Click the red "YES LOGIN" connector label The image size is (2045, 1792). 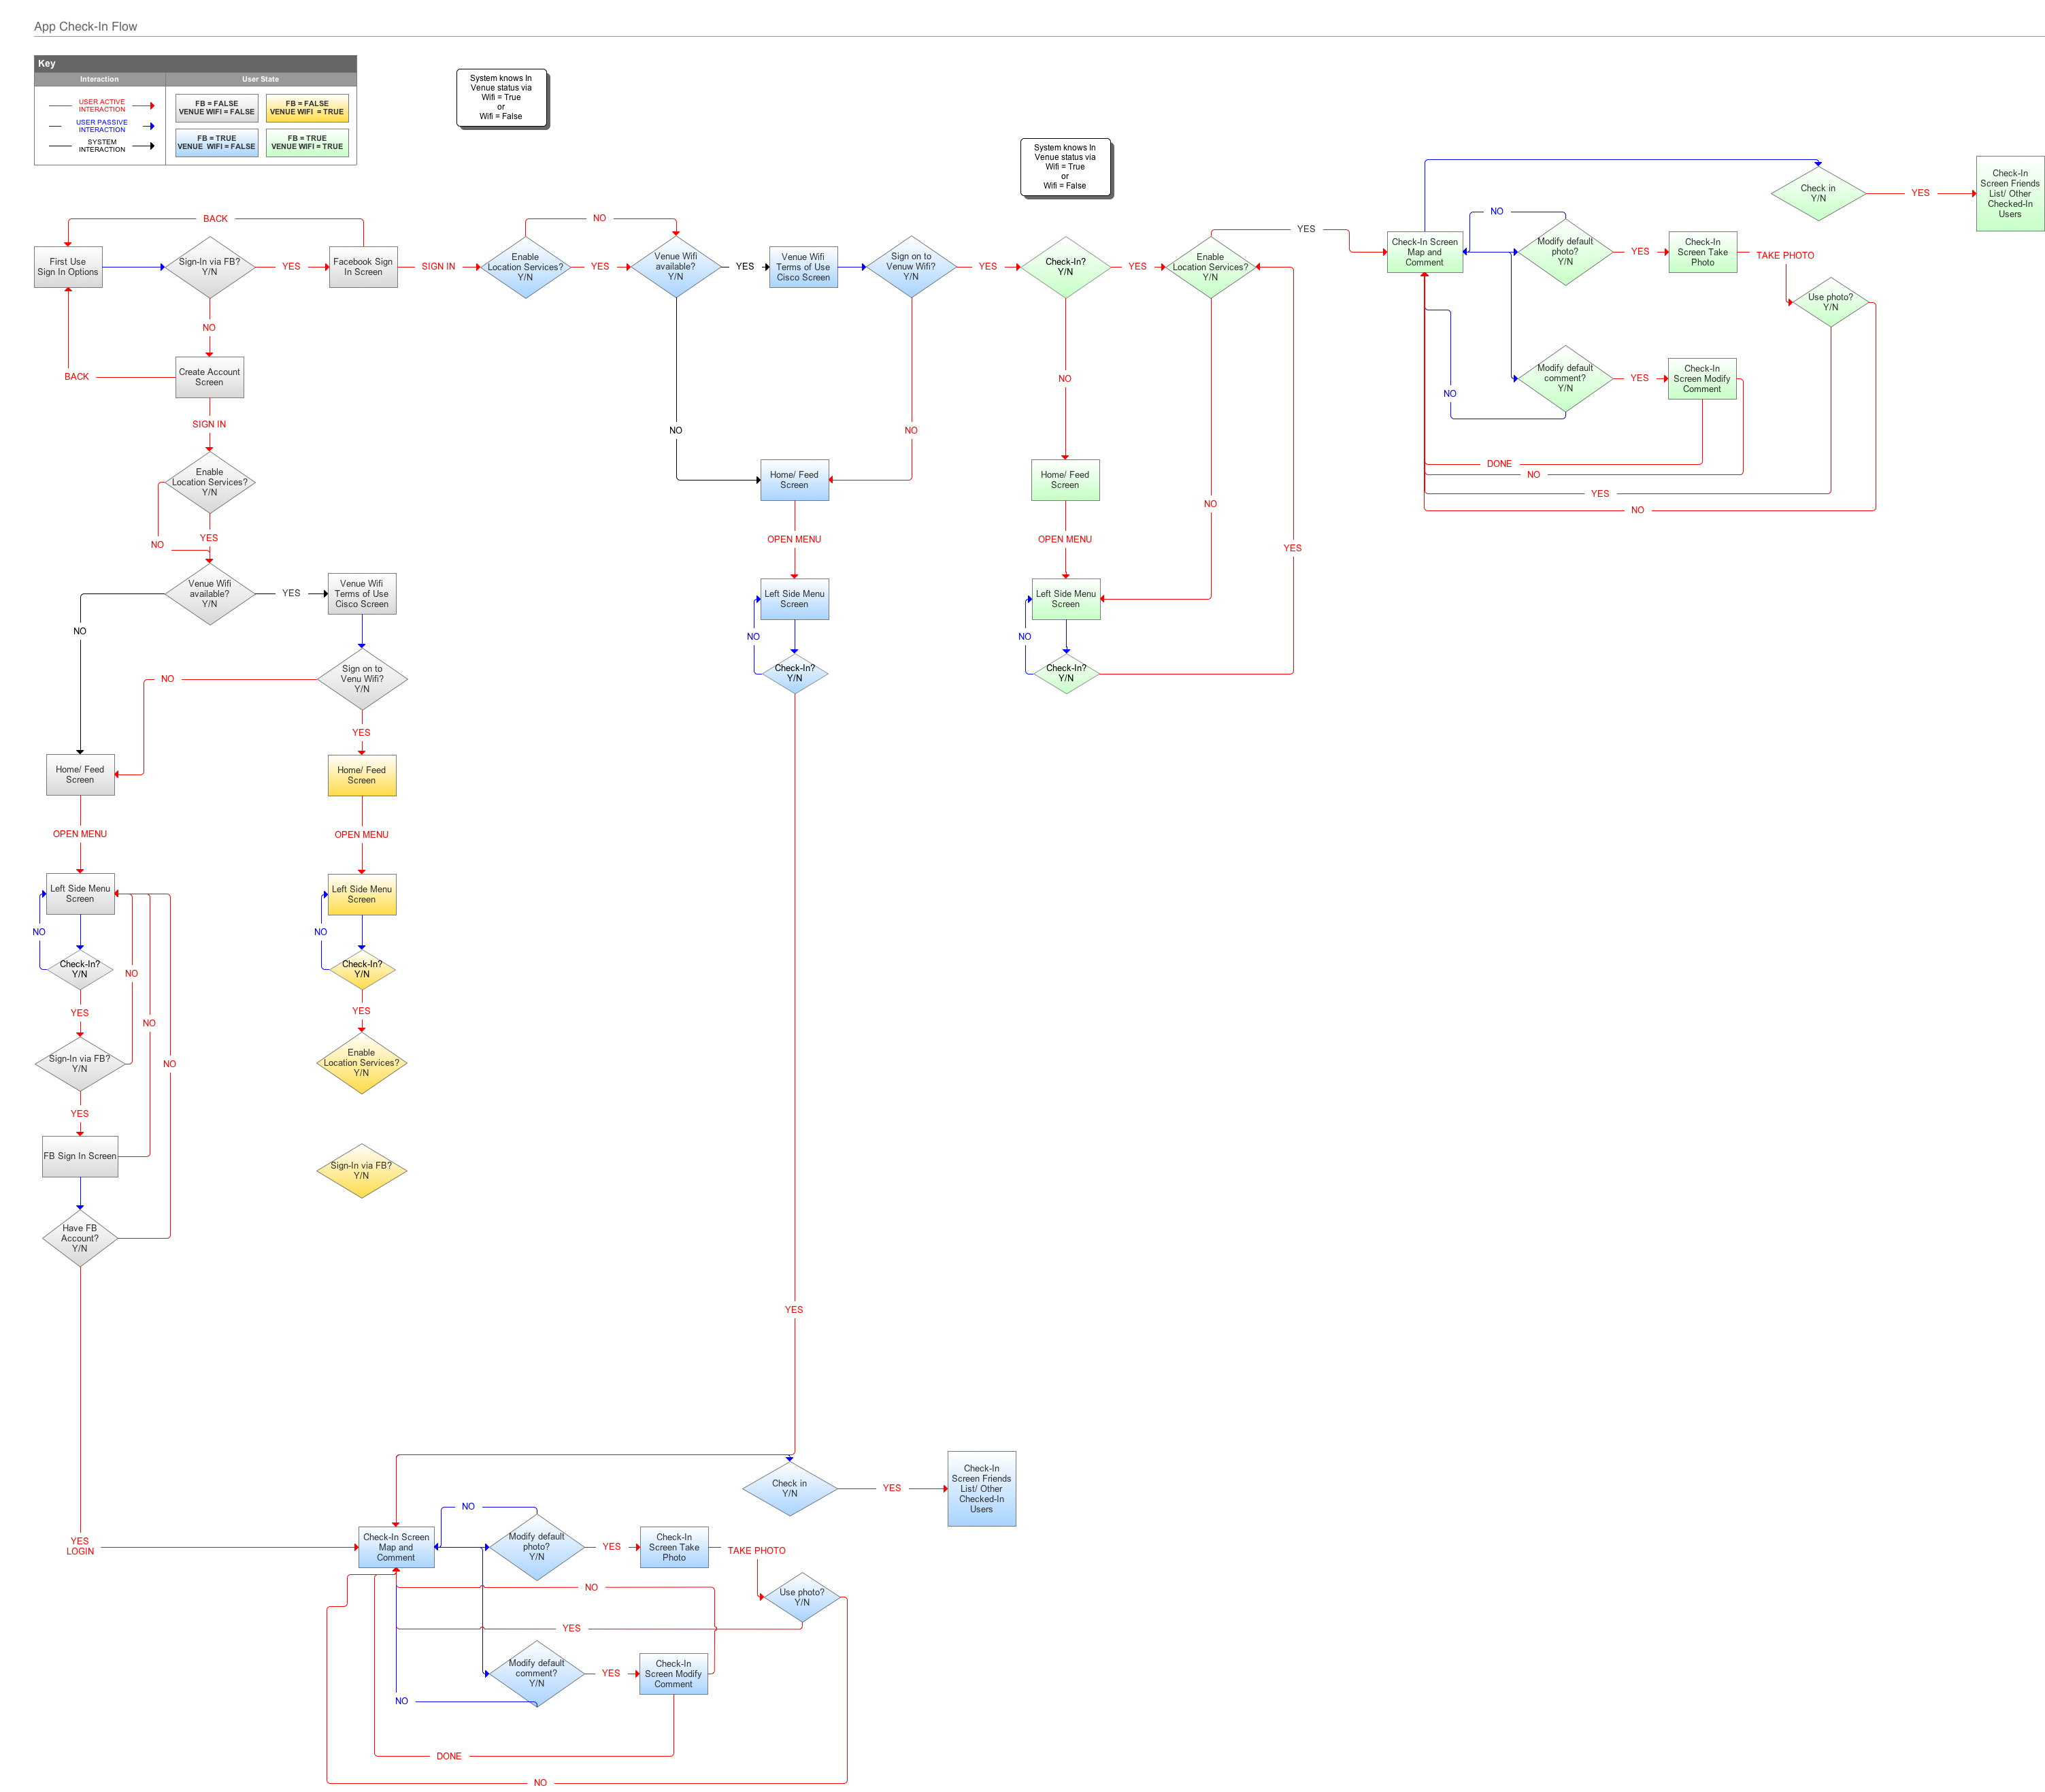pyautogui.click(x=80, y=1546)
